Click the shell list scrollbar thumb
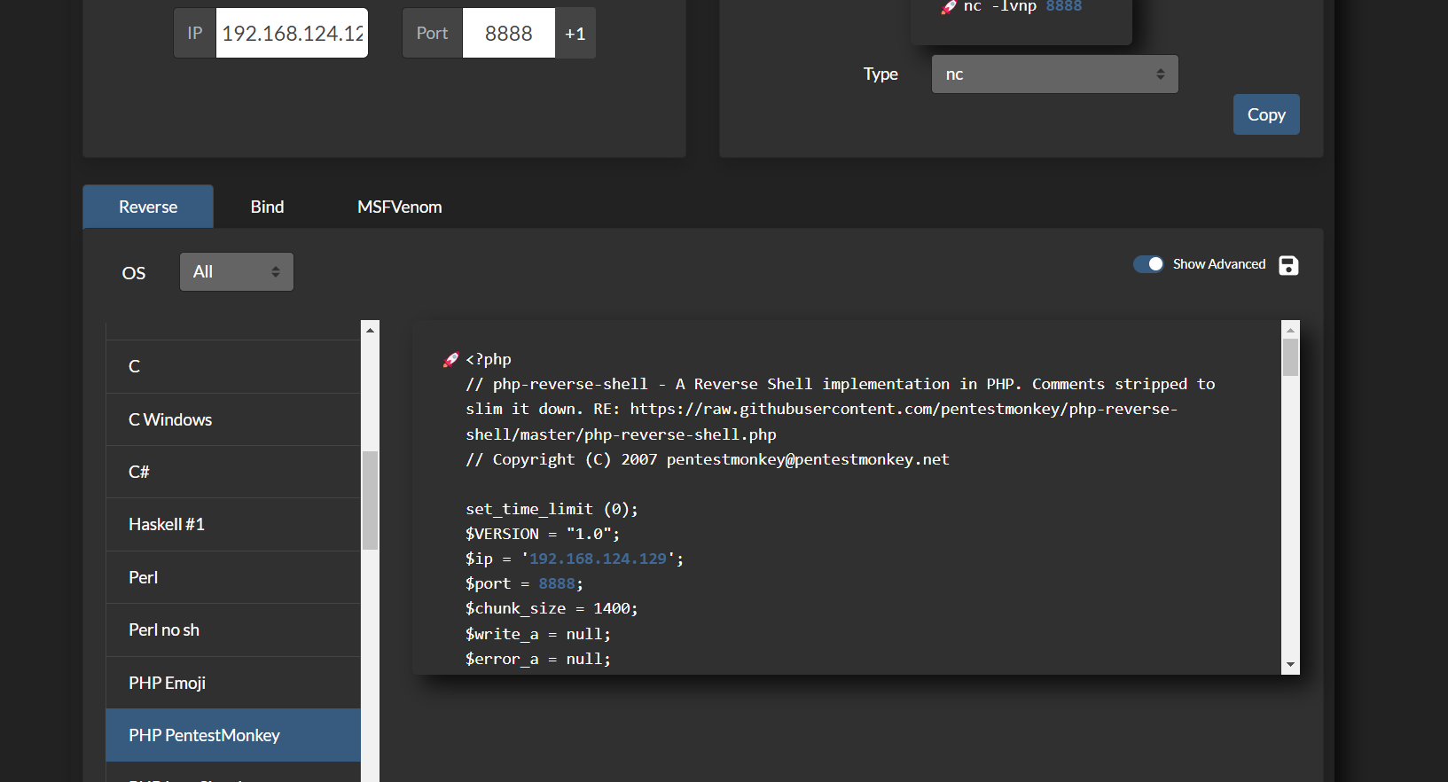 (x=371, y=501)
